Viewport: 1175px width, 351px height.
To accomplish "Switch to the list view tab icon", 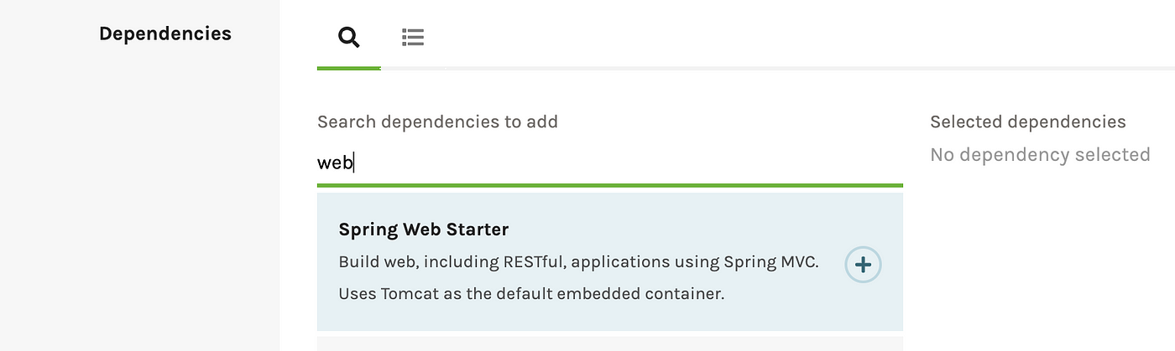I will [412, 37].
